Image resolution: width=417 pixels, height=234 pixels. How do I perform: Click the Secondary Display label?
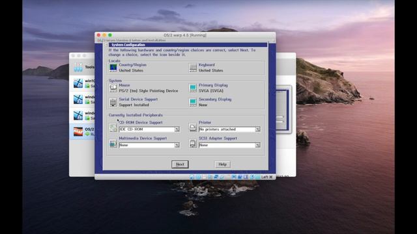215,99
